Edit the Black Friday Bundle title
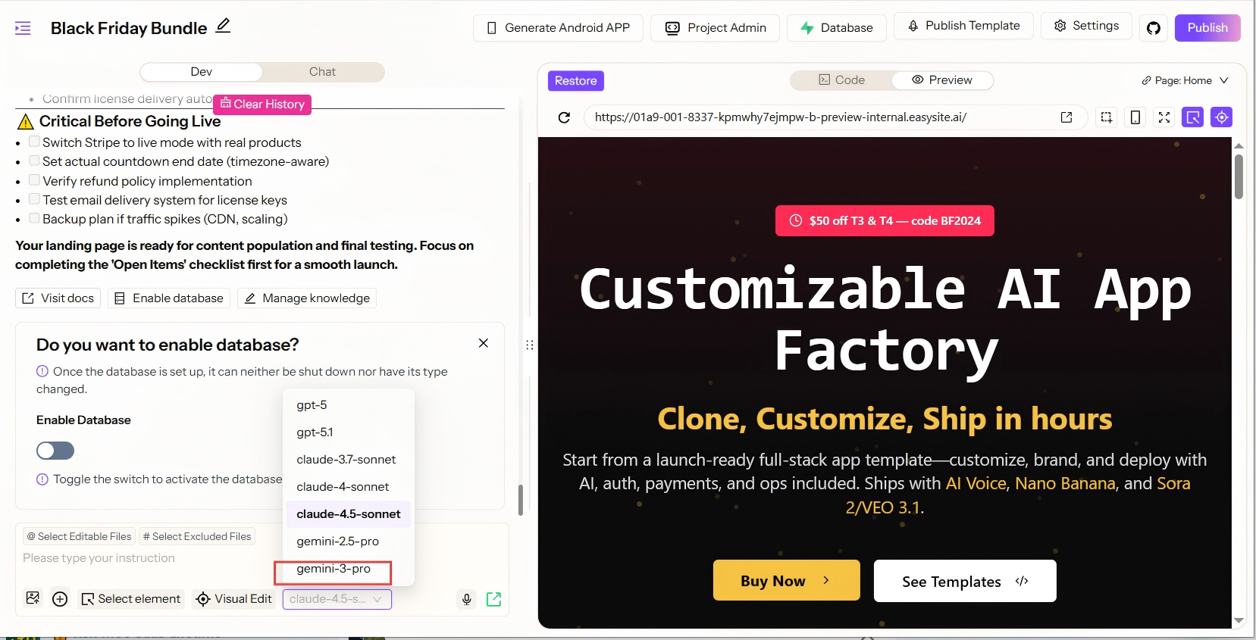 [x=223, y=26]
